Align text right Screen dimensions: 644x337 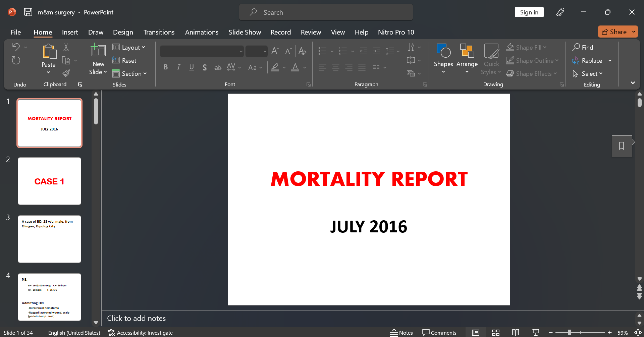349,67
